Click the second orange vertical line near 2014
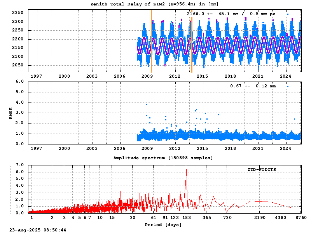Image resolution: width=311 pixels, height=233 pixels. (192, 41)
